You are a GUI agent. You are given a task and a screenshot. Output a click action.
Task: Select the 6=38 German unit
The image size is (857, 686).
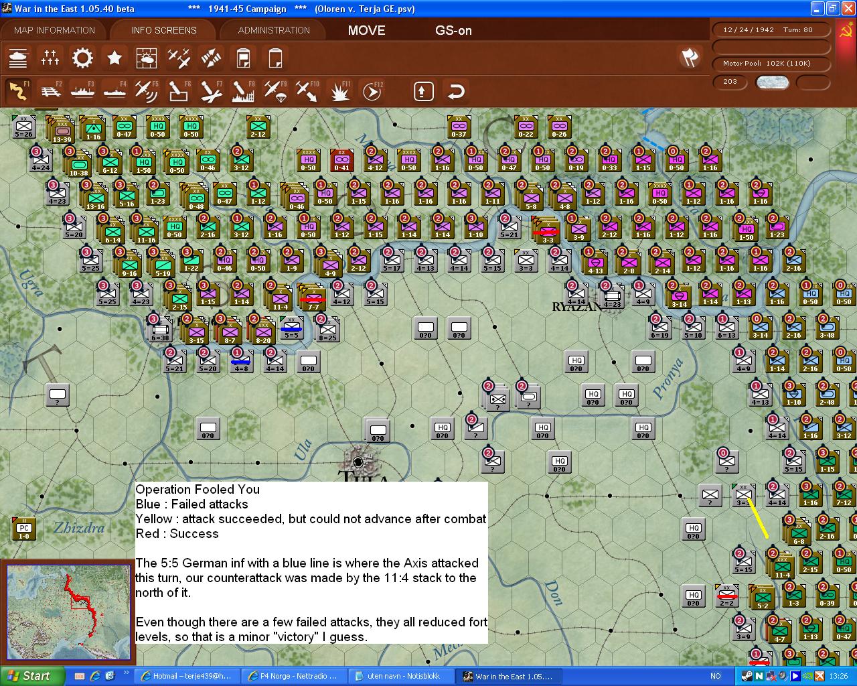point(159,330)
